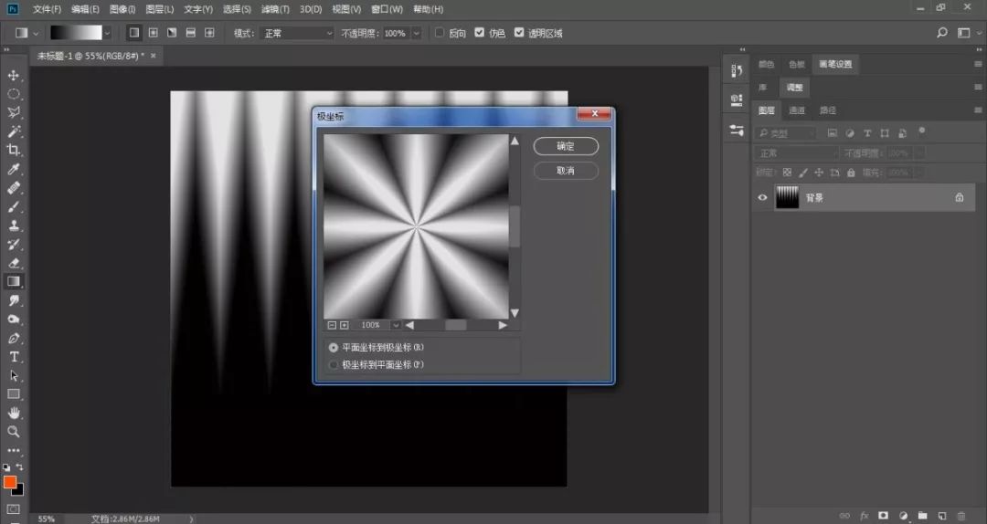
Task: Select the Hand tool
Action: (14, 413)
